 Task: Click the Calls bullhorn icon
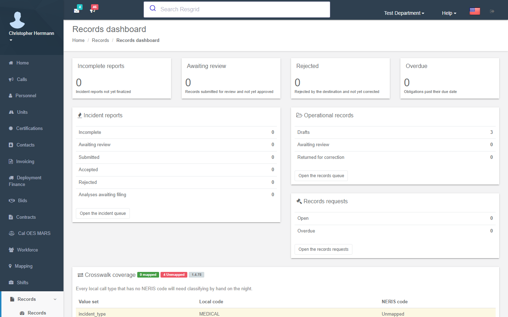click(11, 79)
